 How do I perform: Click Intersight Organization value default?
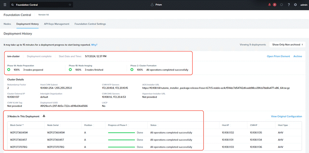(44, 97)
